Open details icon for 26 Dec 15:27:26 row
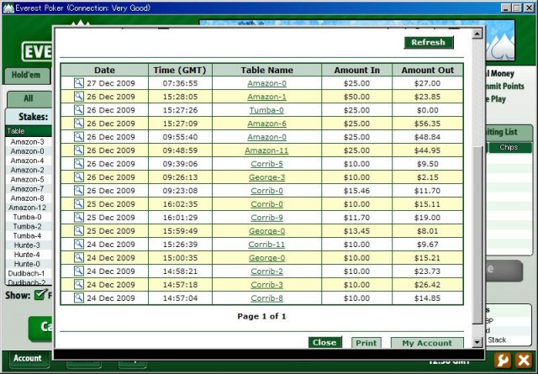 pyautogui.click(x=78, y=110)
